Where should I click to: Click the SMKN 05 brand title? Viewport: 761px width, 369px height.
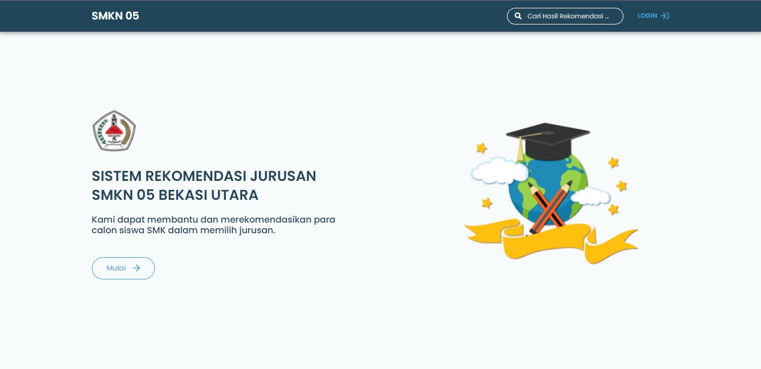tap(115, 16)
